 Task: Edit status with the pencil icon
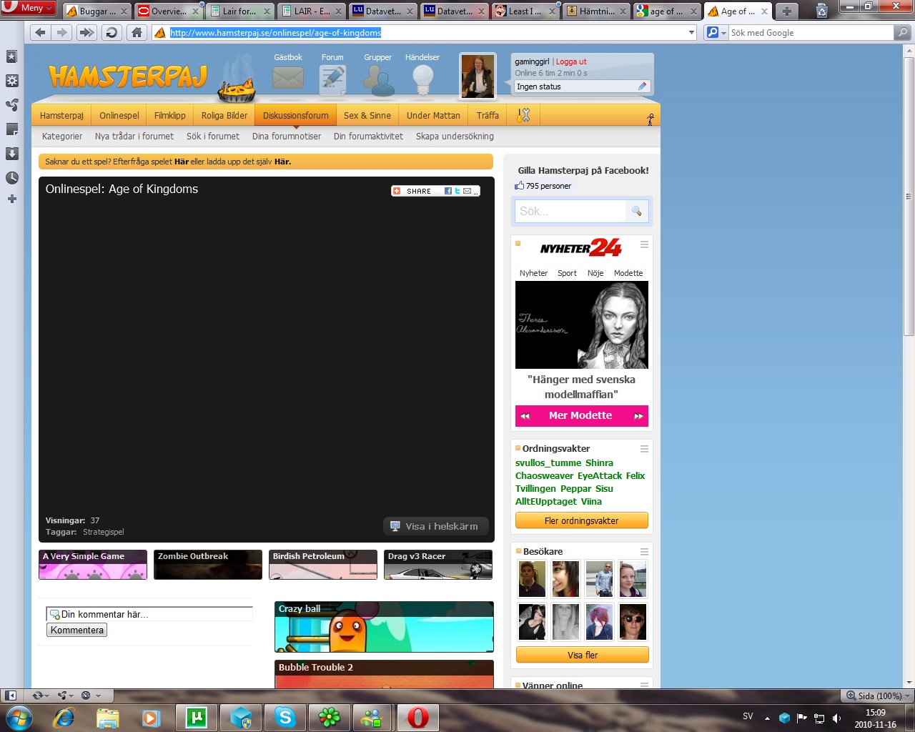(642, 86)
